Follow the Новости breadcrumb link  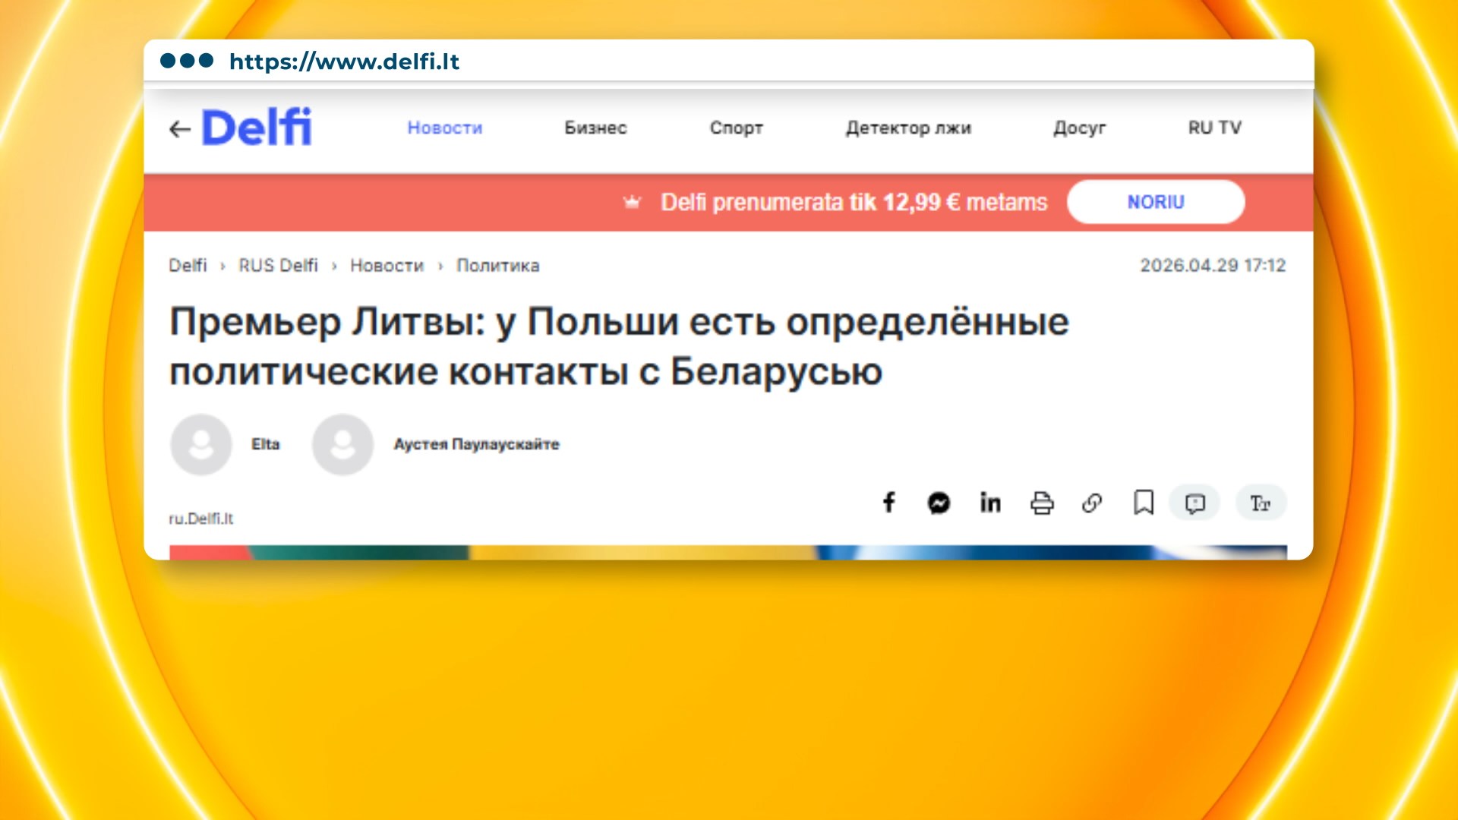click(x=387, y=266)
